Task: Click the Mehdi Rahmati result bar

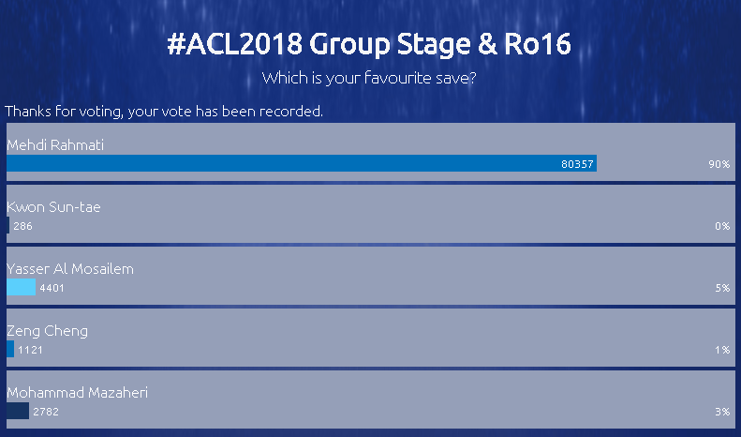Action: pos(302,163)
